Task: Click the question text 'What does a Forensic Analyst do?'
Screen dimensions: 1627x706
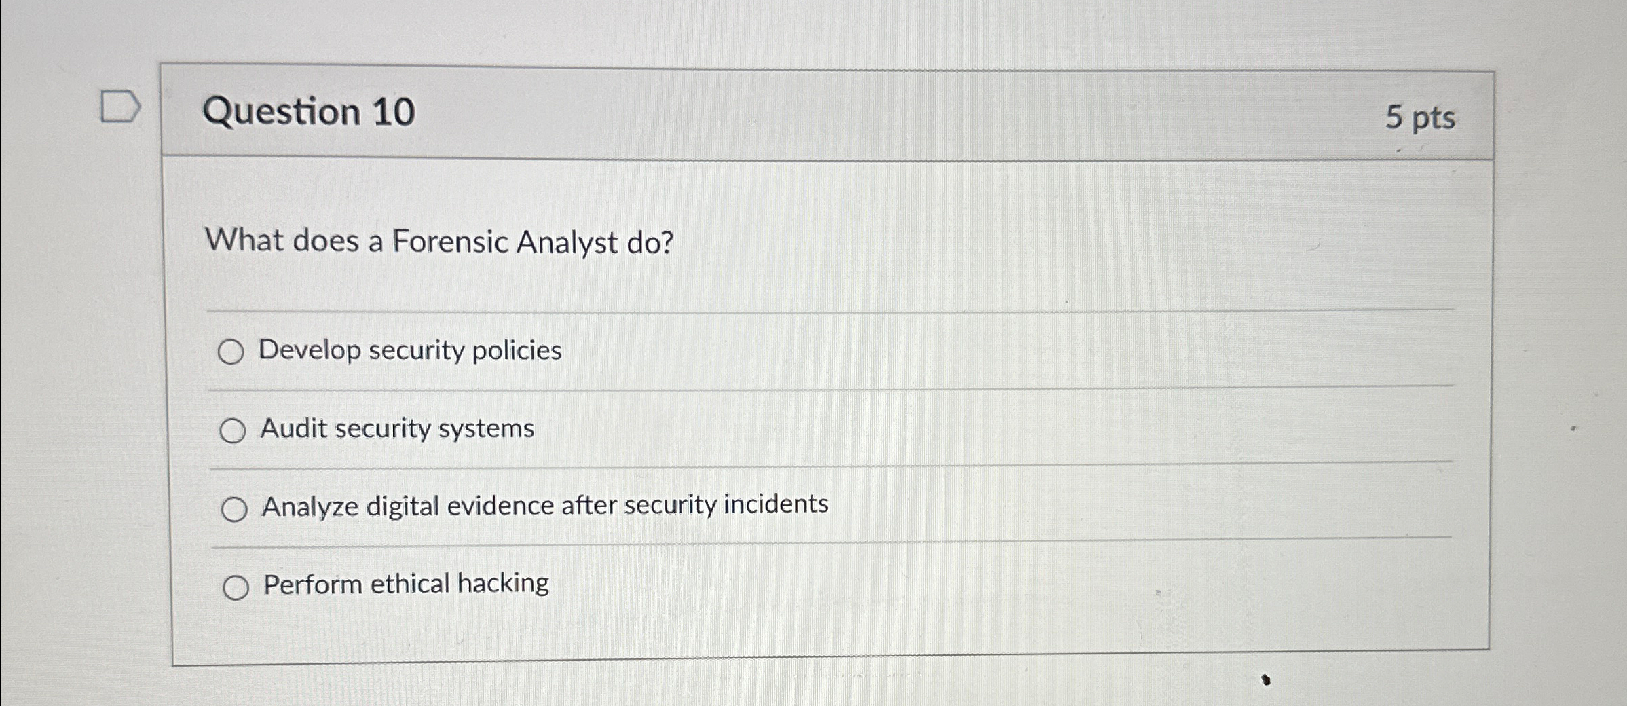Action: coord(438,242)
